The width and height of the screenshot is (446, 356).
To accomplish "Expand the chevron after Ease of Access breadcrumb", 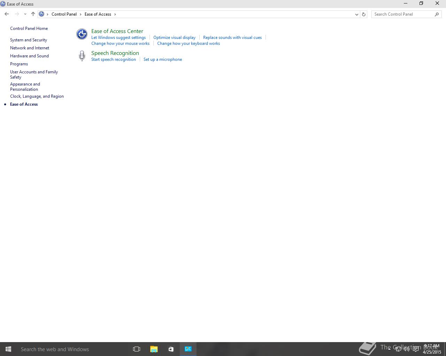I will (x=115, y=14).
